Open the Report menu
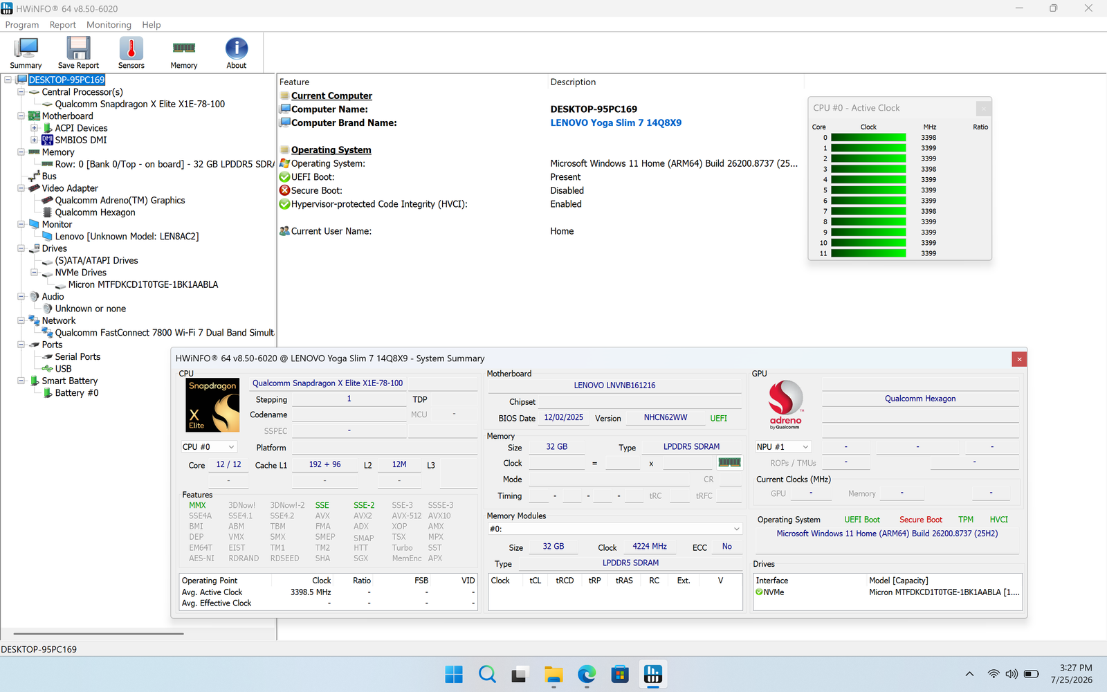1107x692 pixels. click(x=63, y=25)
